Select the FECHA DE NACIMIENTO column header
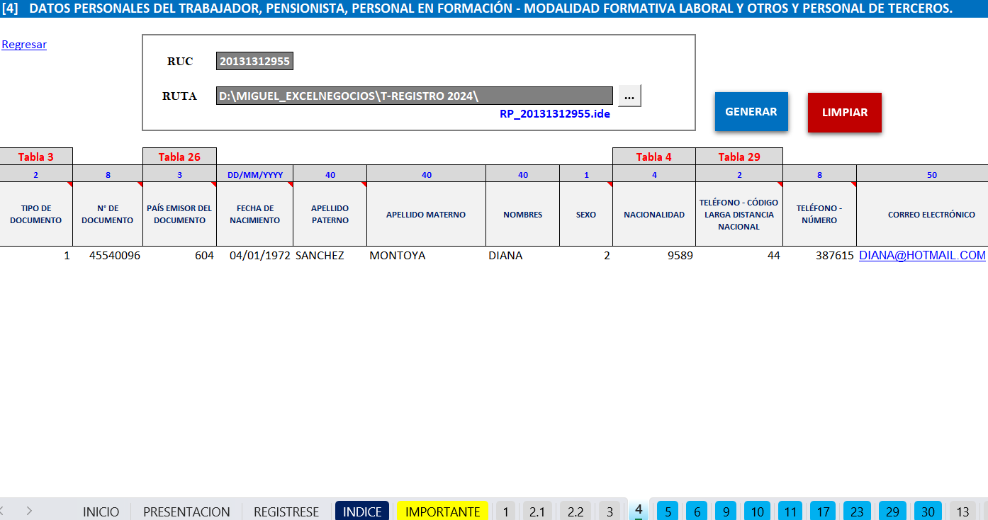This screenshot has height=520, width=988. 254,215
